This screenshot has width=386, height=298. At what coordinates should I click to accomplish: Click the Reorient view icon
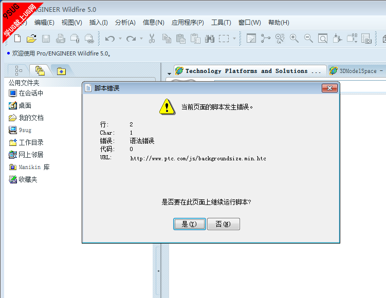coord(337,39)
